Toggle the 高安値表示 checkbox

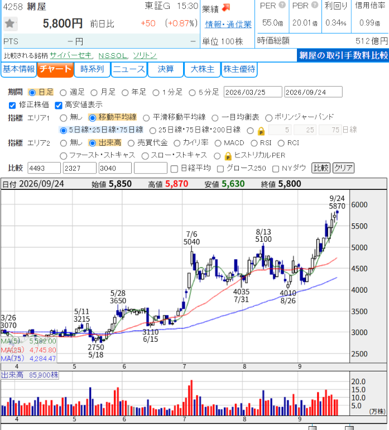(x=59, y=106)
